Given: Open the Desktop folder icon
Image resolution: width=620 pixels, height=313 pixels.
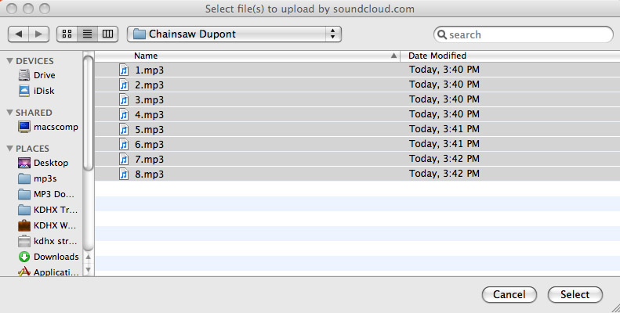Looking at the screenshot, I should 24,163.
